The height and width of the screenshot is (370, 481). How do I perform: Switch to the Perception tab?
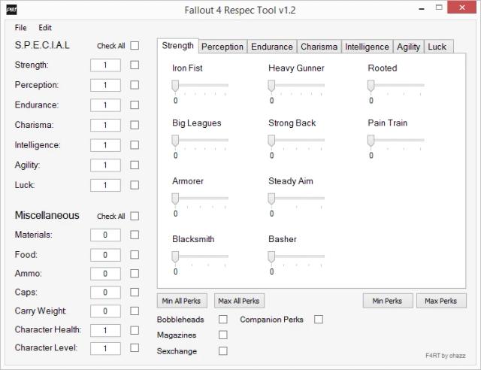point(222,47)
